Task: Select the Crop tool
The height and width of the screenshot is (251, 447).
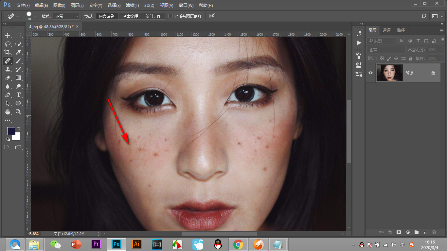Action: click(x=8, y=52)
